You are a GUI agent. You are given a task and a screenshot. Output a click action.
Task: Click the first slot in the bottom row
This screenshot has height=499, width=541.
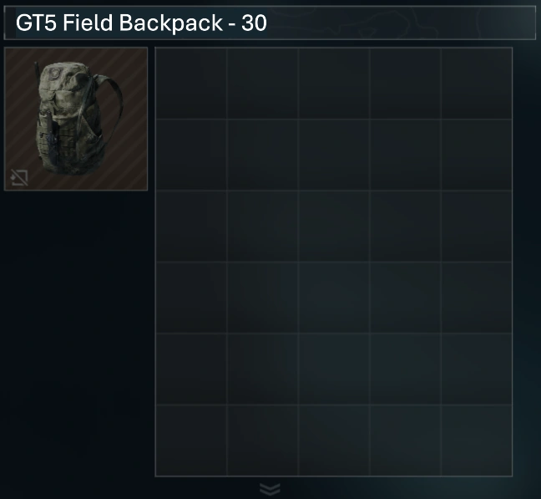point(191,440)
